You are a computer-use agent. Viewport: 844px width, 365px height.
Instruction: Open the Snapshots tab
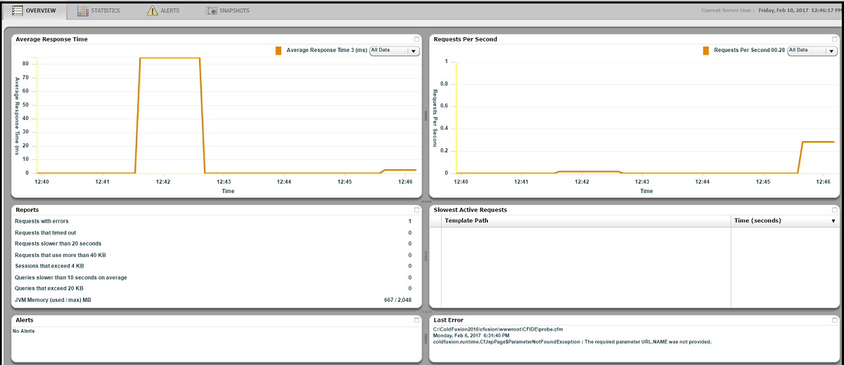229,11
